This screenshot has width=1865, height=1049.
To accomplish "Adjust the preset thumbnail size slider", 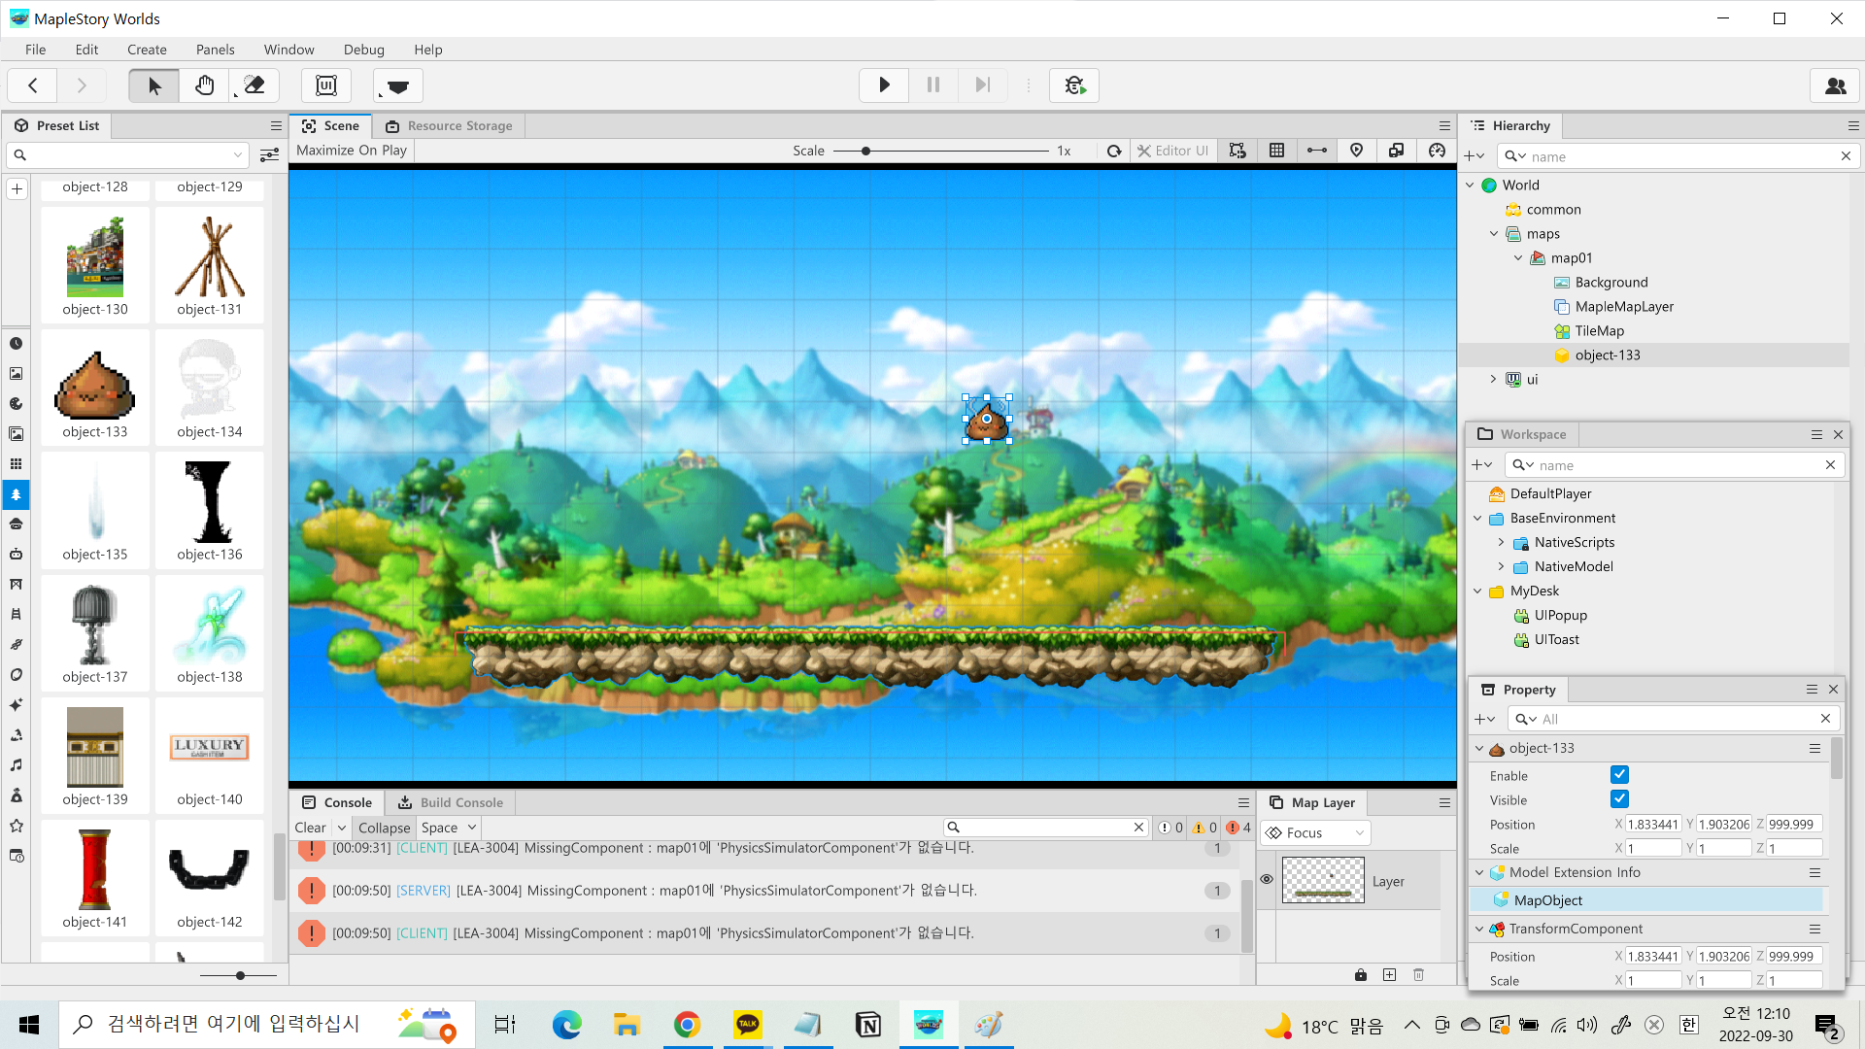I will (240, 975).
